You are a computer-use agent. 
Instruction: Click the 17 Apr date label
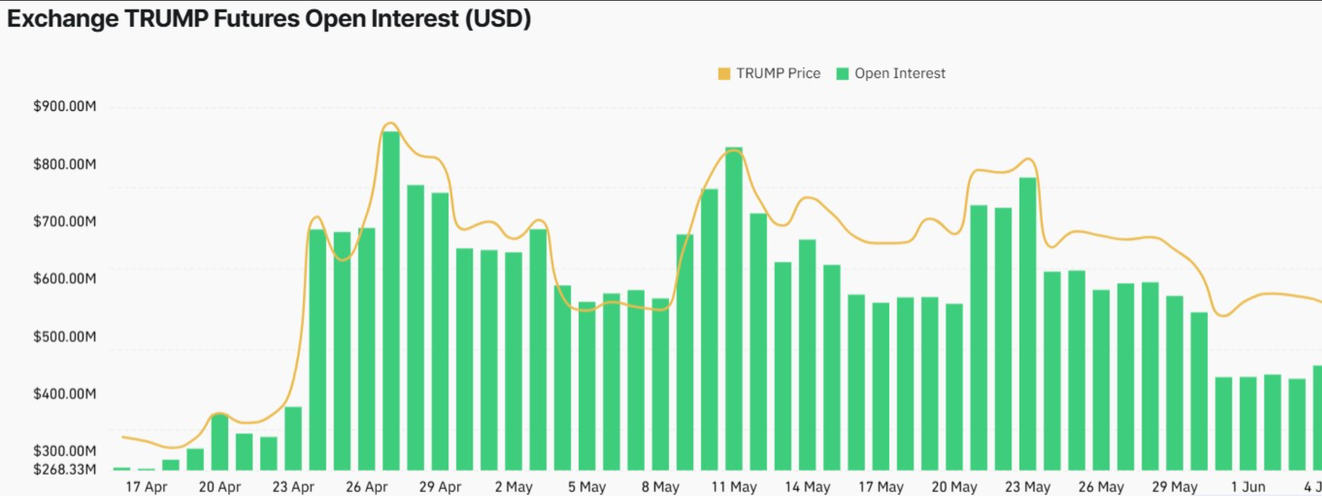coord(146,486)
